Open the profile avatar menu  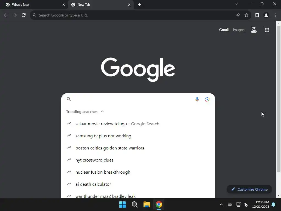(266, 15)
